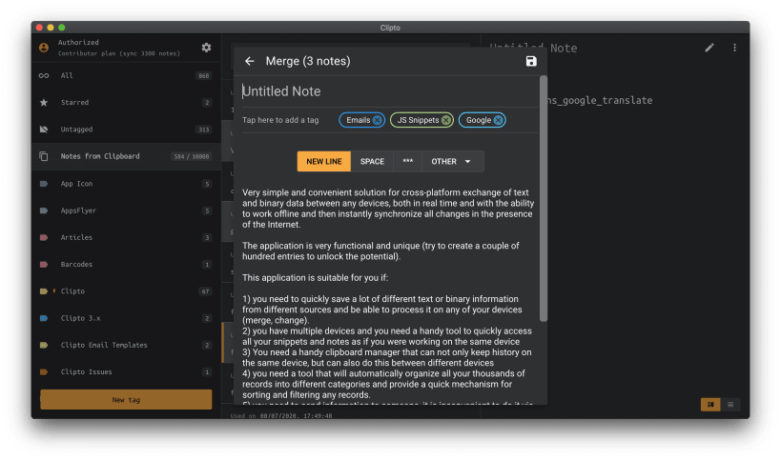Click the Clipto Issues tag icon
781x460 pixels.
[x=44, y=371]
